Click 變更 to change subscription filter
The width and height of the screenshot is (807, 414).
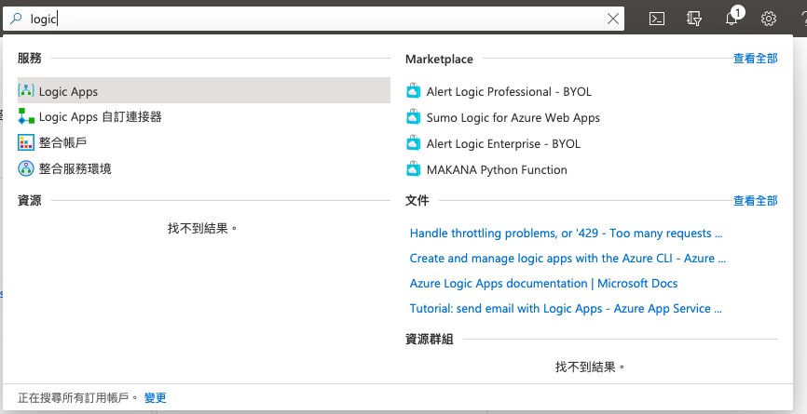pyautogui.click(x=155, y=398)
